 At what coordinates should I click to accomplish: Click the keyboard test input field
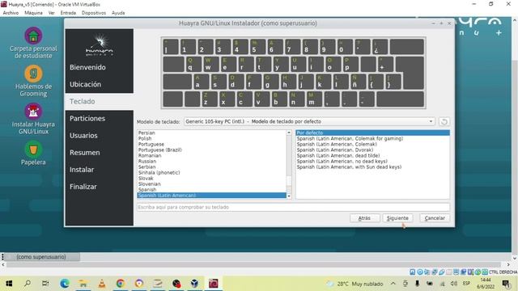[293, 207]
